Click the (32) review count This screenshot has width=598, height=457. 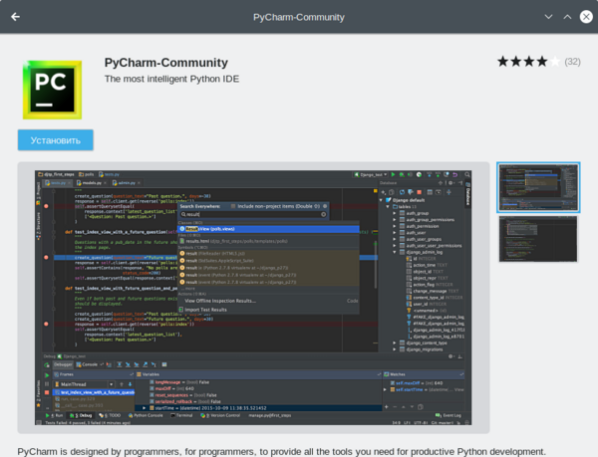point(572,62)
